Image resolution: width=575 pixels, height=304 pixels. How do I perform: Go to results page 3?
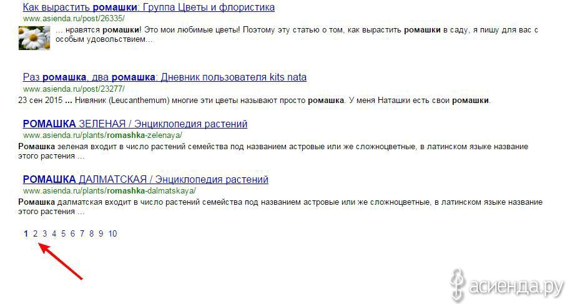click(45, 233)
